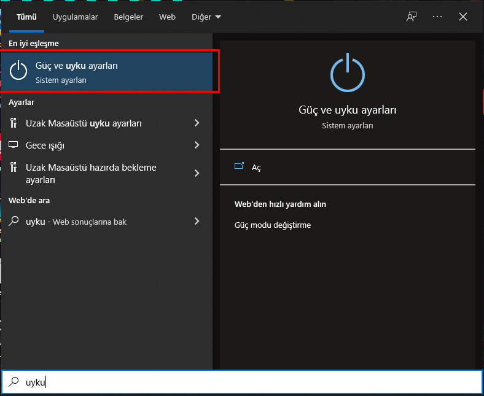Click the power icon beside Güç ve uyku ayarları result

point(18,71)
